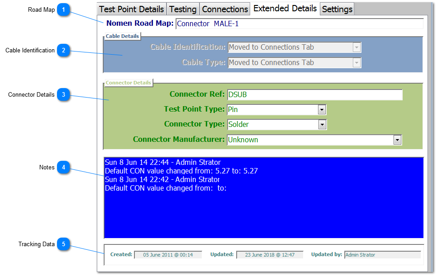The image size is (437, 276).
Task: Open the Testing tab
Action: [183, 9]
